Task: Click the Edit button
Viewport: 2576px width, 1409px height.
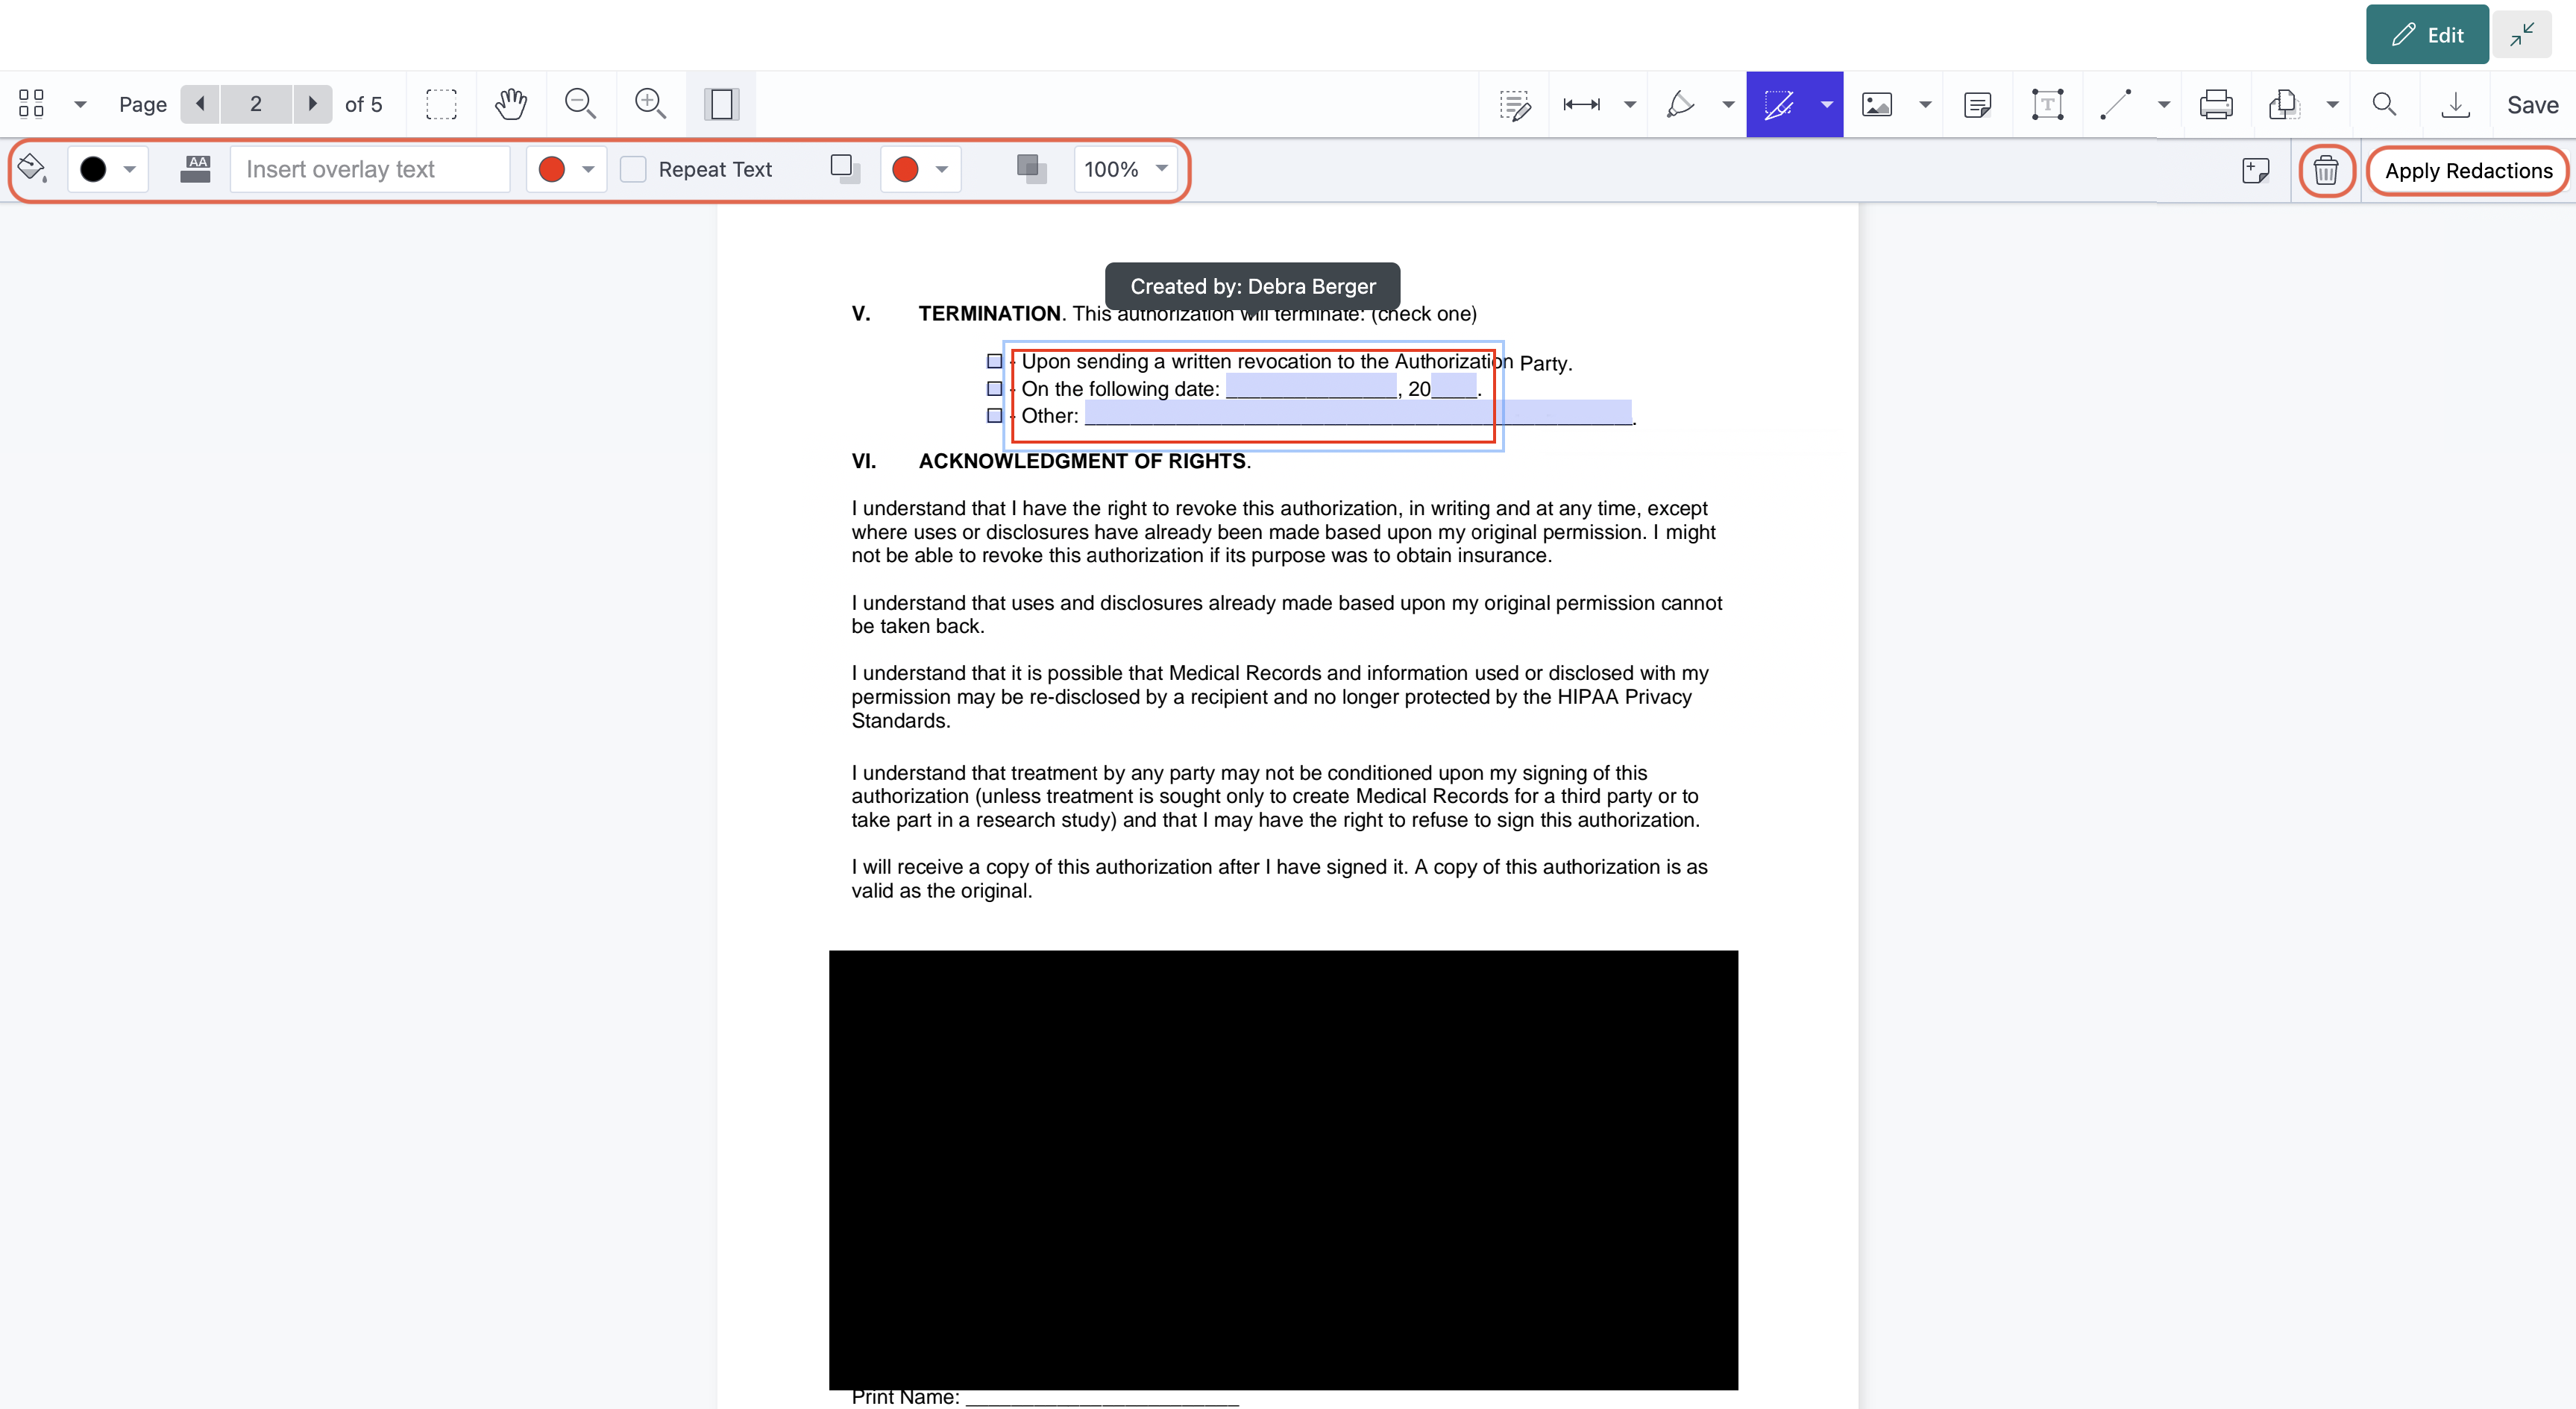Action: [2426, 35]
